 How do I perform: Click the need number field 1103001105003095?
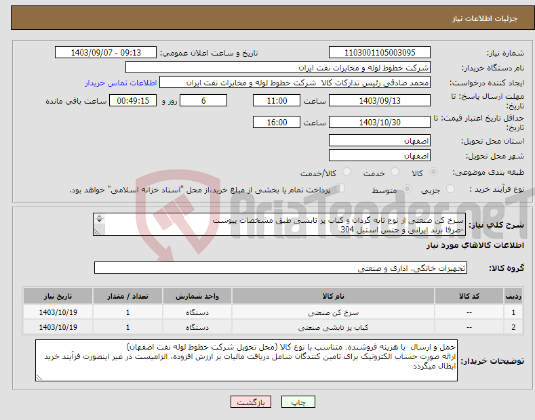click(380, 53)
